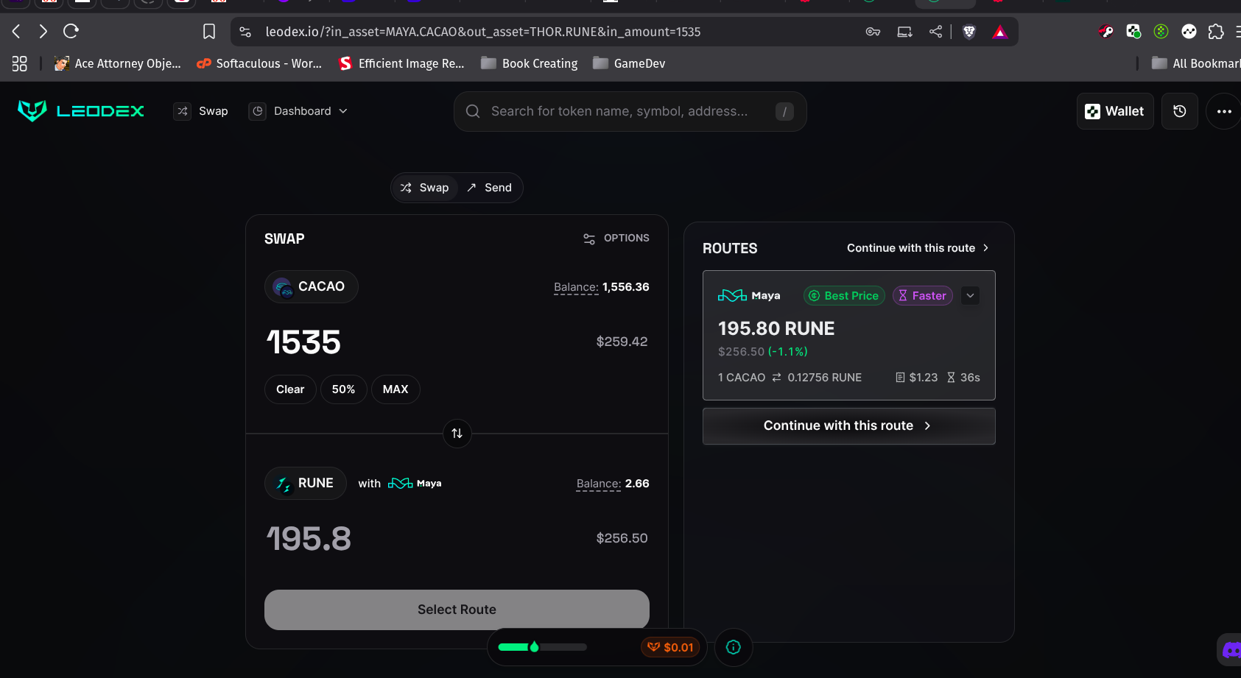
Task: Expand All Bookmarks folder
Action: (x=1196, y=63)
